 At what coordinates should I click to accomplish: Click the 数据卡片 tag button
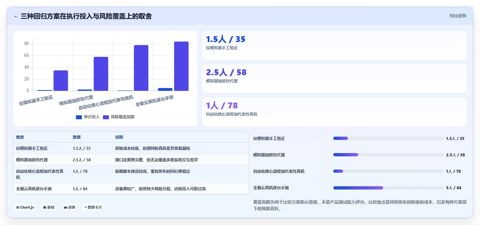point(93,207)
